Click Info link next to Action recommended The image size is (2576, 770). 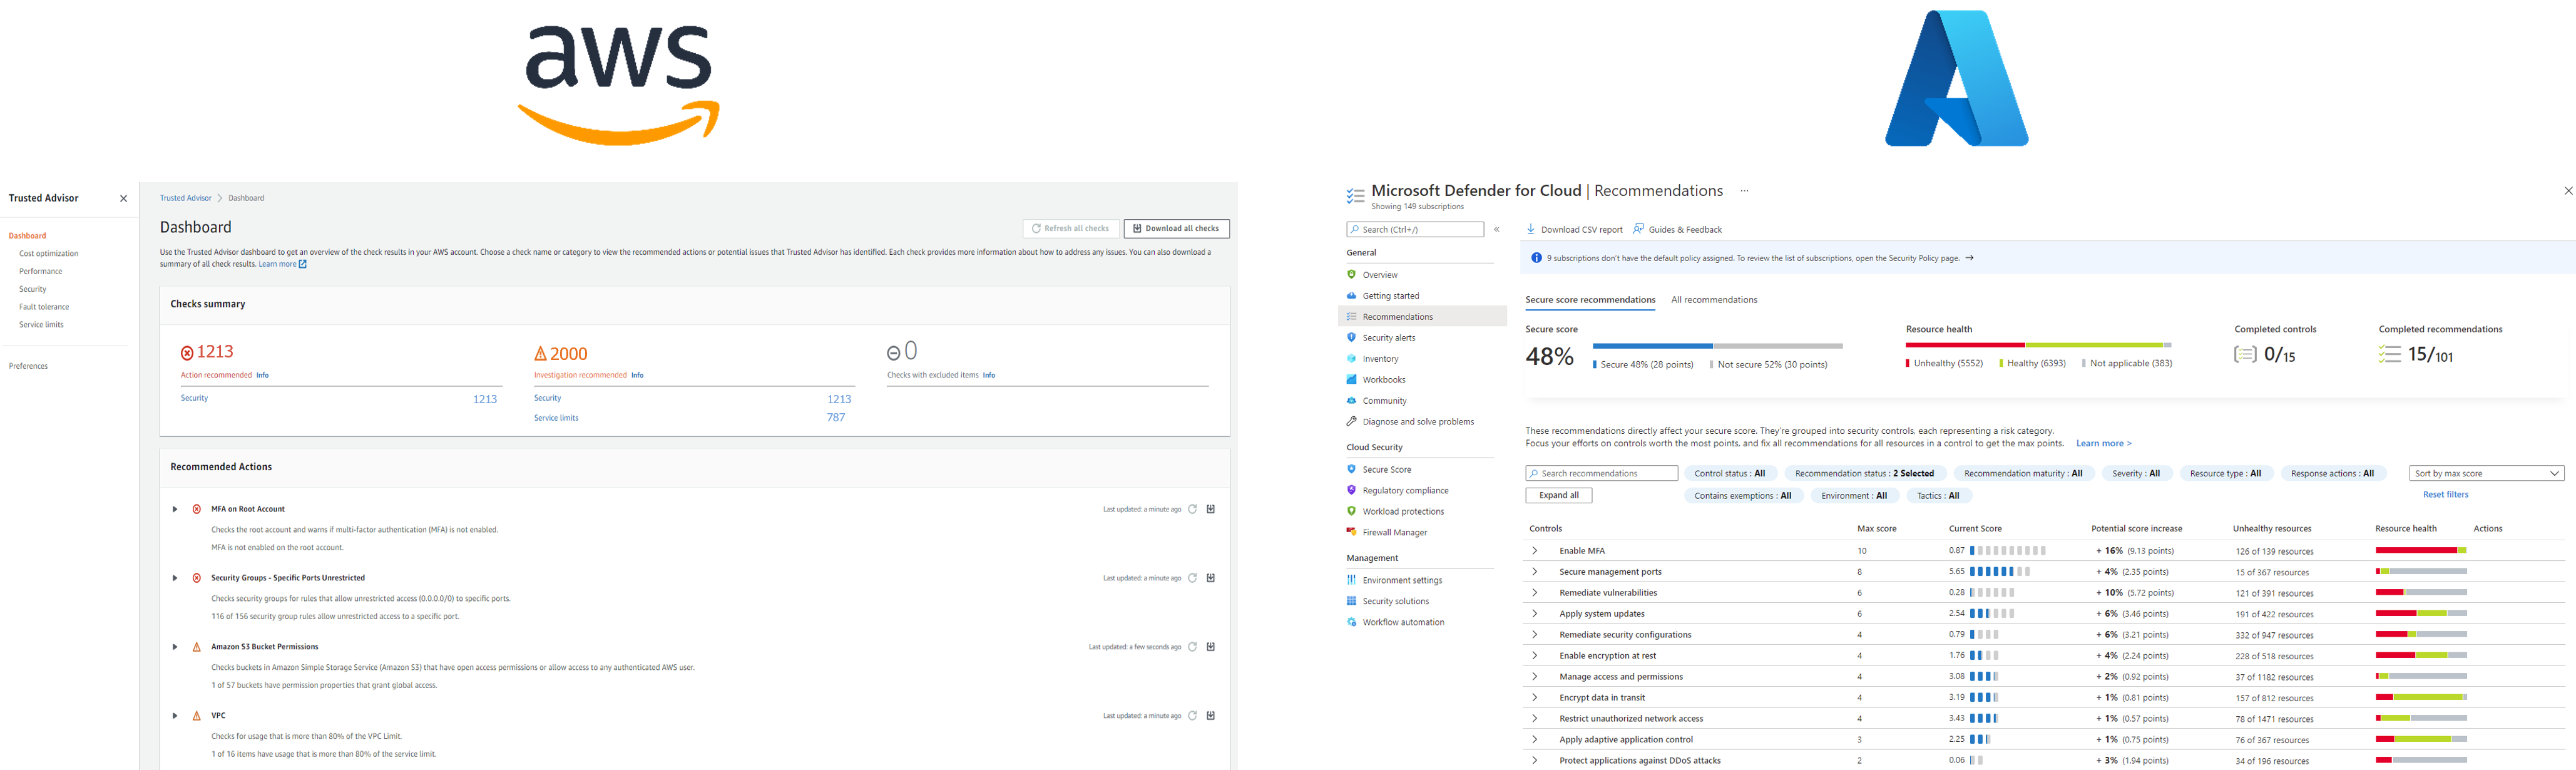262,376
